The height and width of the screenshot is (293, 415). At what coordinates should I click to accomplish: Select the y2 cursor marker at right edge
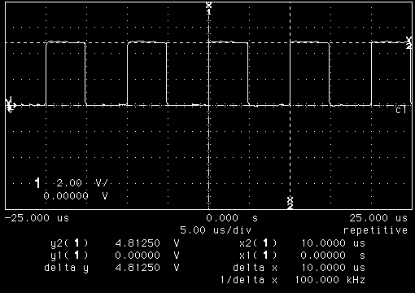coord(408,43)
